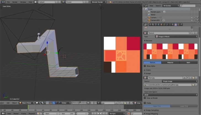Open the Image or Movie type dropdown
Image resolution: width=201 pixels, height=115 pixels.
(176, 37)
